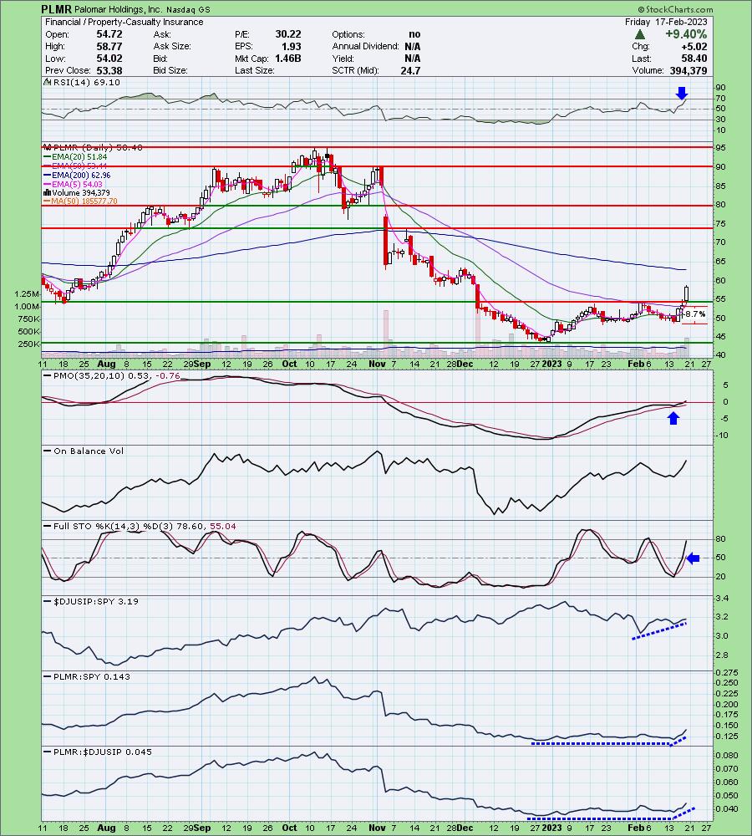Click the EPS value 1.93
752x836 pixels.
pyautogui.click(x=292, y=46)
